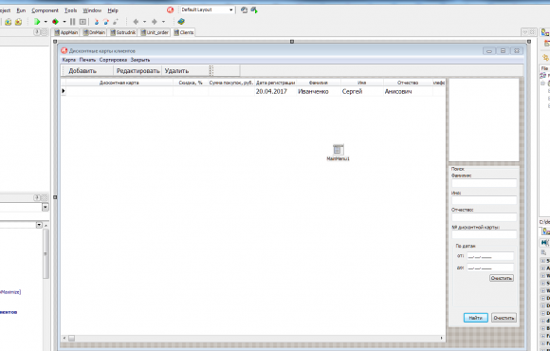Click the blue help book toolbar icon

click(x=181, y=22)
